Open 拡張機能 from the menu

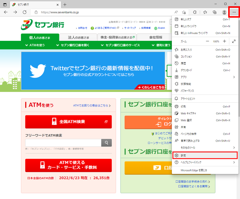pyautogui.click(x=205, y=84)
